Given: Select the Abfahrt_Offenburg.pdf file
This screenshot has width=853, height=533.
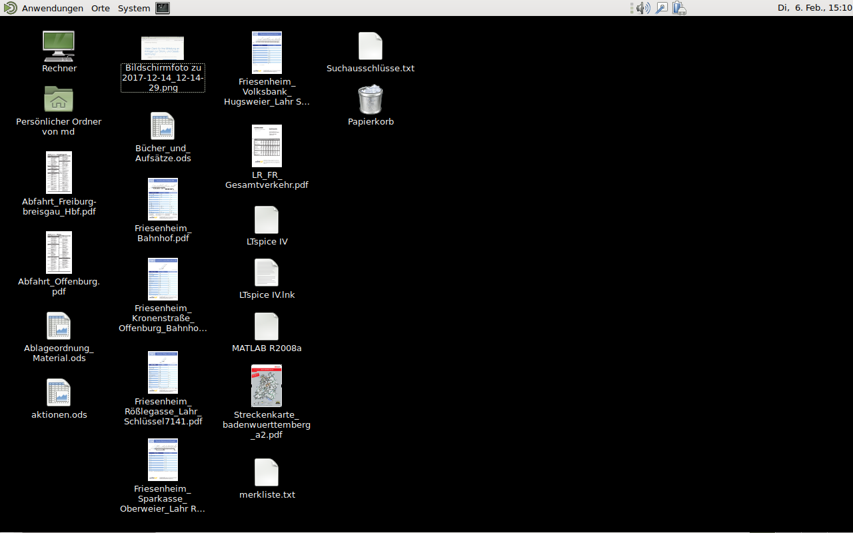Looking at the screenshot, I should click(59, 253).
